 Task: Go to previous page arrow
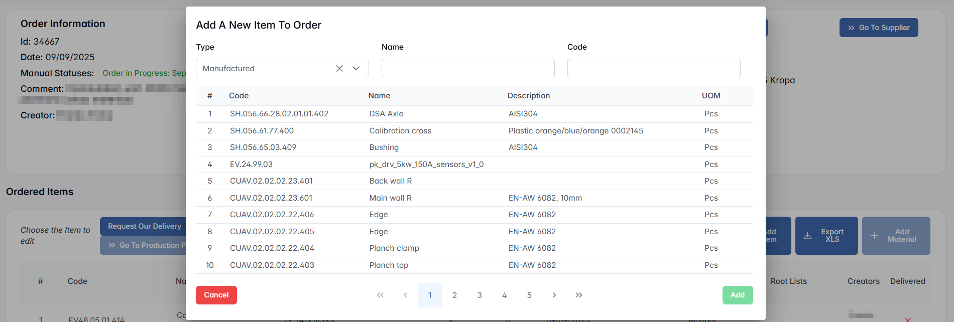[405, 295]
